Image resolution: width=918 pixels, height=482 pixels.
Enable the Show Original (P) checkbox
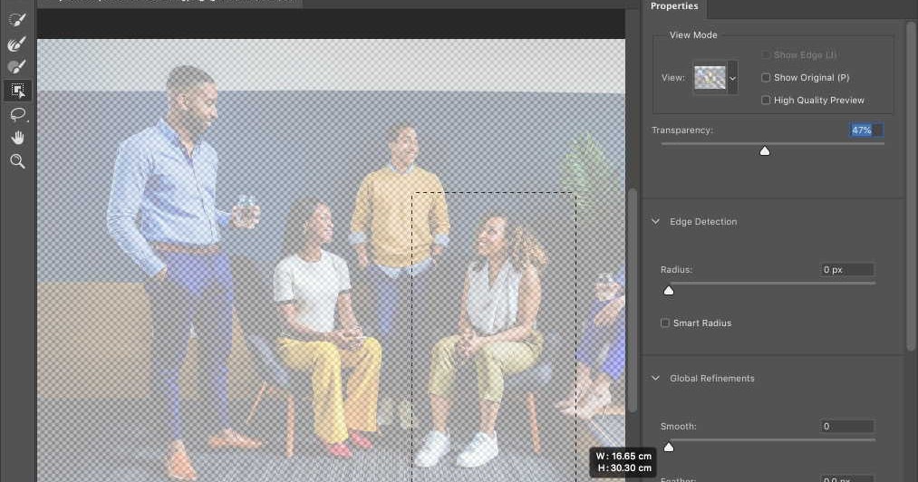pos(765,77)
